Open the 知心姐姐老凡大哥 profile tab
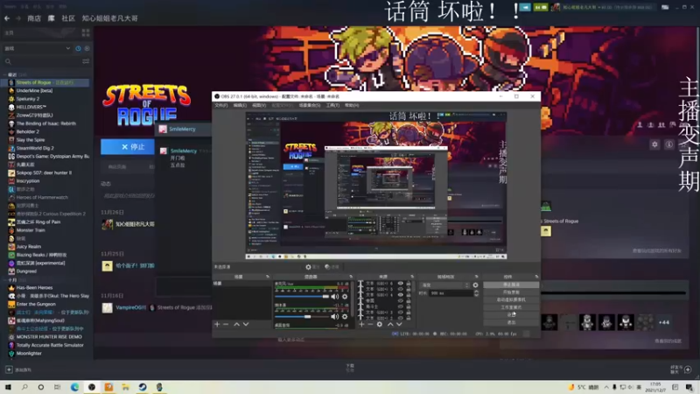This screenshot has height=394, width=700. [110, 18]
